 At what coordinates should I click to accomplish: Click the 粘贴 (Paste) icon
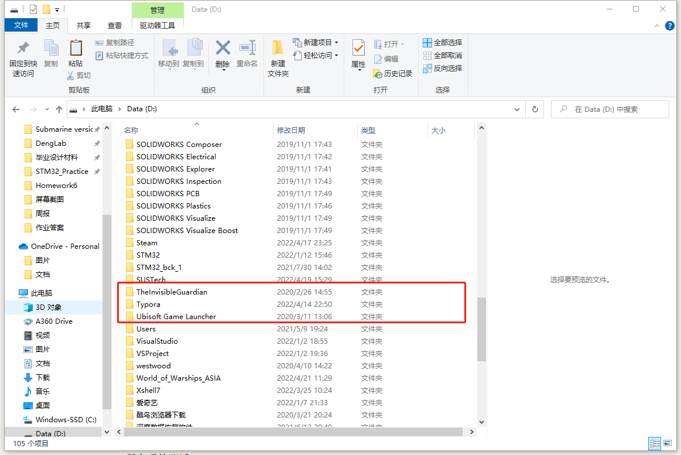pos(76,55)
